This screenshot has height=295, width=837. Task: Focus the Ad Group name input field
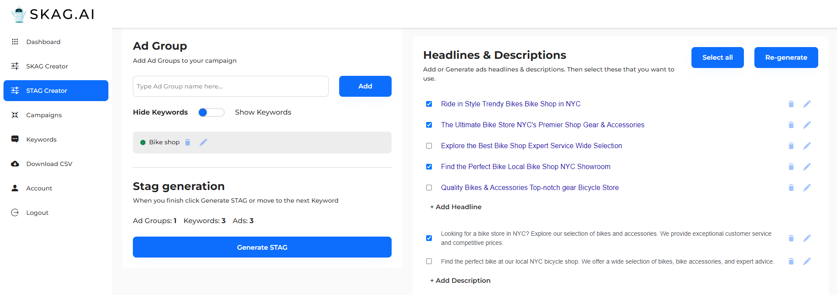pos(231,86)
